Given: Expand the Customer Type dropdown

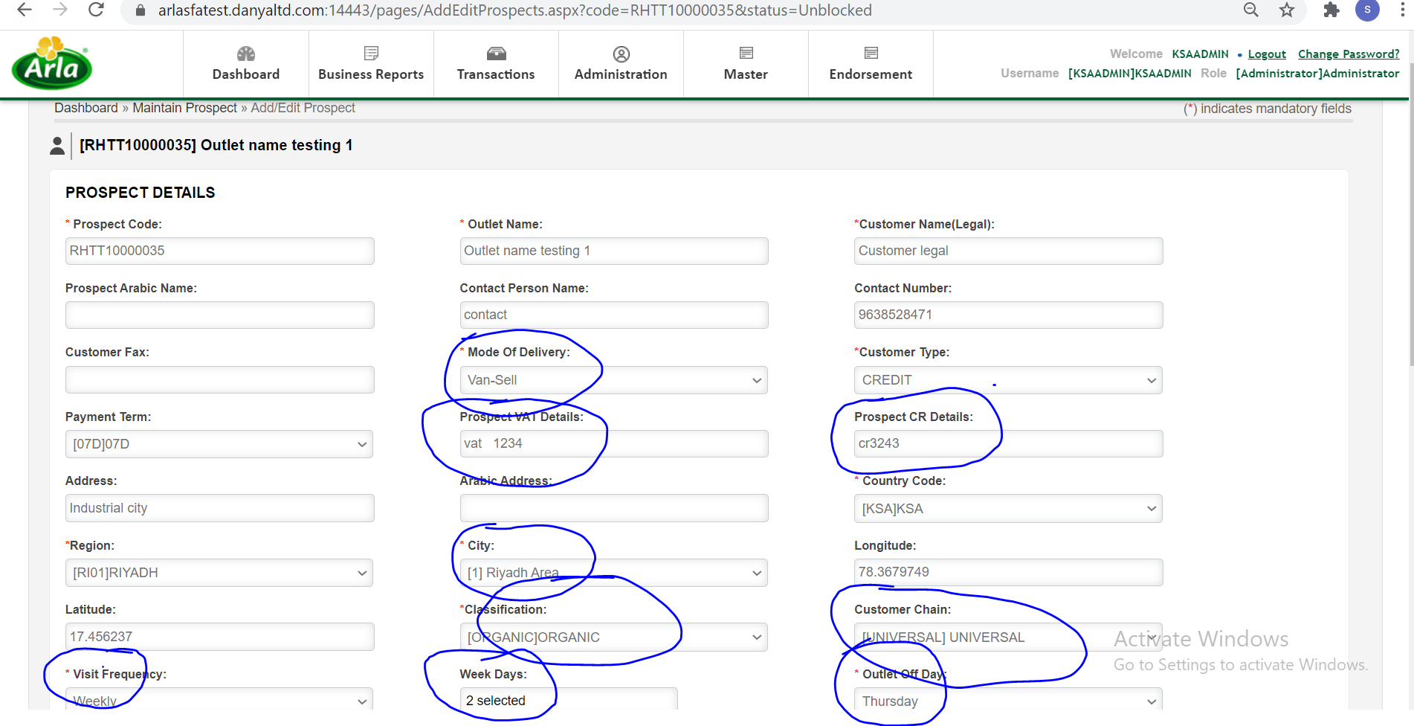Looking at the screenshot, I should [x=1008, y=380].
